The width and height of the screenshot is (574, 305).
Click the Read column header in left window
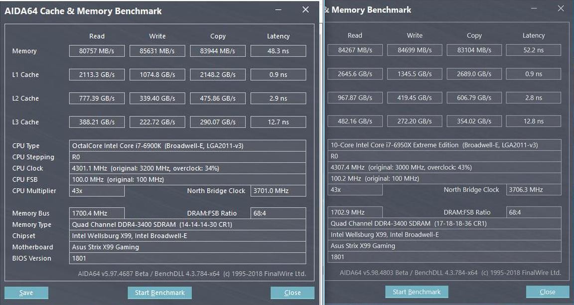(97, 36)
